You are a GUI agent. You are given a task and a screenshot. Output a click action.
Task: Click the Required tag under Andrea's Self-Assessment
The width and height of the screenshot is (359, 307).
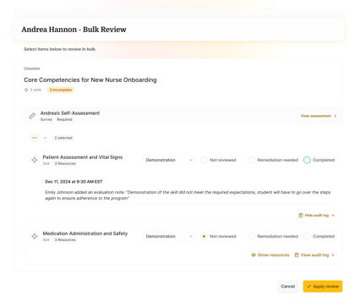(64, 119)
